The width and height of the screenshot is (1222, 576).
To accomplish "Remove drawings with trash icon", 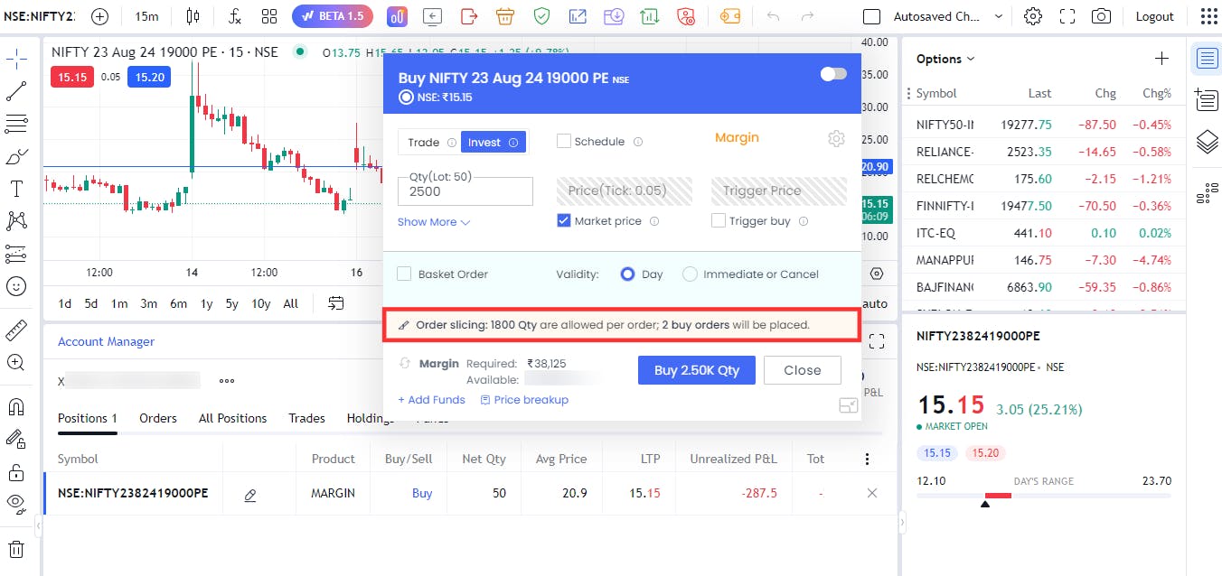I will coord(16,548).
